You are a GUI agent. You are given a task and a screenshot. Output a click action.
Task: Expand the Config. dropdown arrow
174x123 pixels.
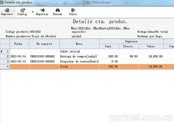tap(33, 12)
